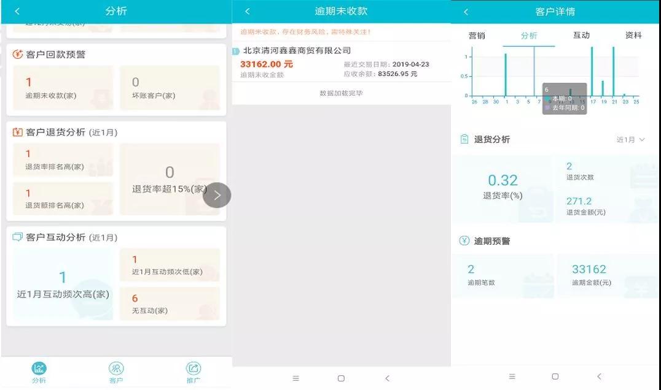The image size is (661, 390).
Task: Open the 资料 tab
Action: [633, 36]
